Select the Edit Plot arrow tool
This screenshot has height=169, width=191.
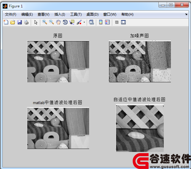click(36, 22)
